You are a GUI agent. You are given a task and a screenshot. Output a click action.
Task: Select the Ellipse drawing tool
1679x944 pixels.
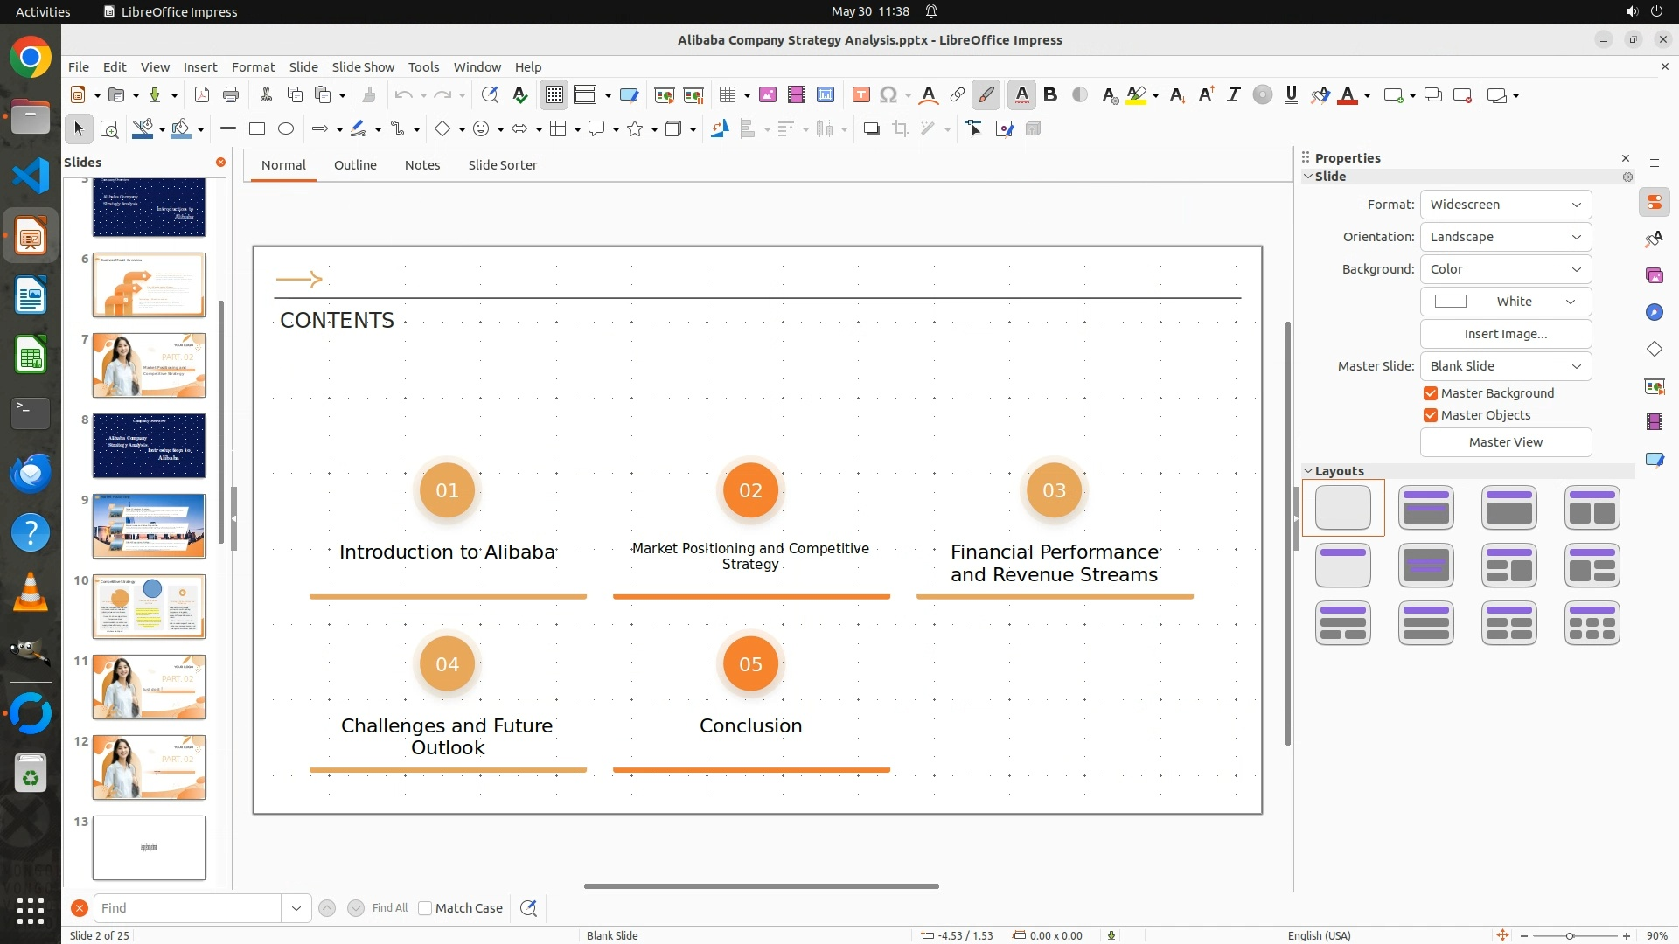tap(286, 129)
